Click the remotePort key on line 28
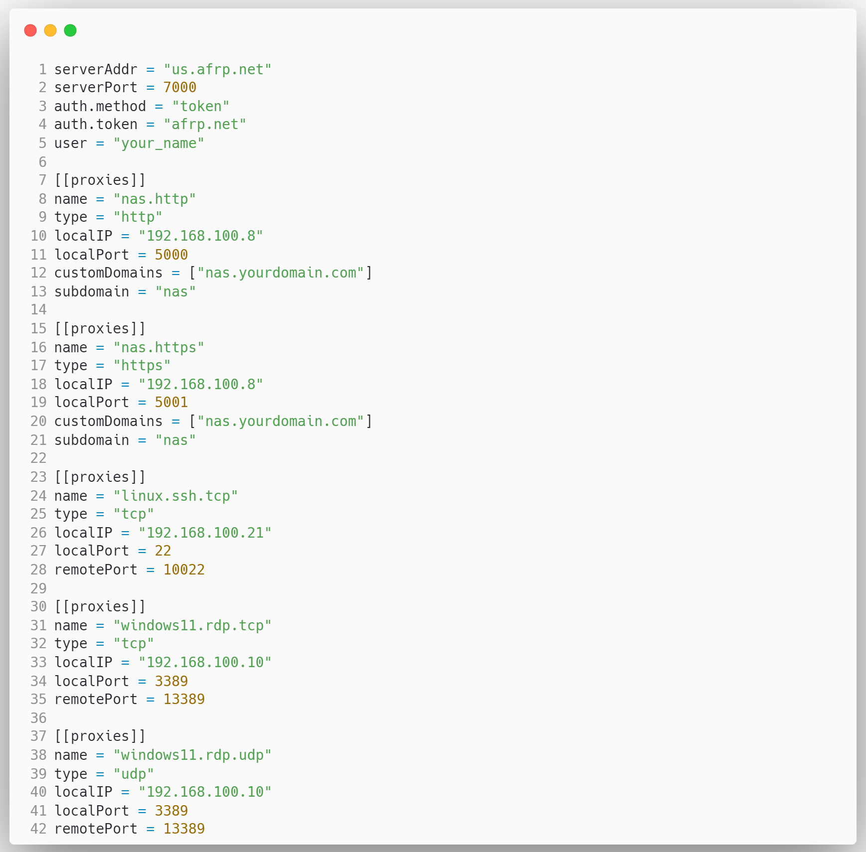Image resolution: width=866 pixels, height=852 pixels. point(96,569)
